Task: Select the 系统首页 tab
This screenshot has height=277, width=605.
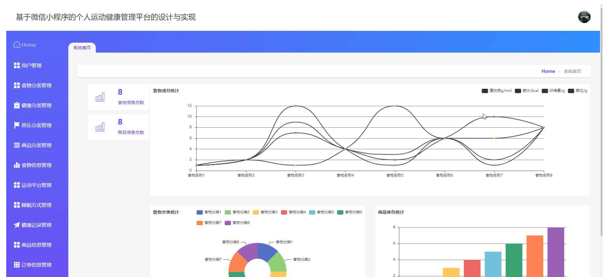Action: pos(82,48)
